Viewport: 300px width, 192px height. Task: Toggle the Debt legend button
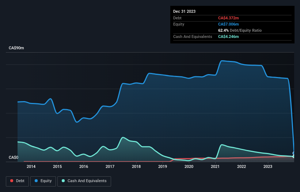tap(18, 181)
